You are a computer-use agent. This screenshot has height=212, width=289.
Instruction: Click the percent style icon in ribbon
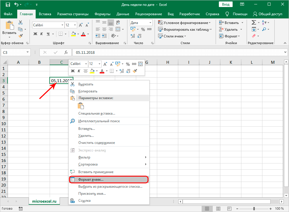(x=143, y=29)
